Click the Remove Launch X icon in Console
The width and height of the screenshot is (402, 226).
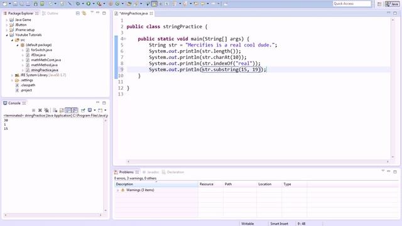(40, 110)
